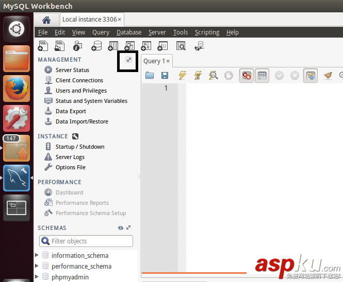The width and height of the screenshot is (343, 282).
Task: Open the View menu
Action: click(x=78, y=32)
